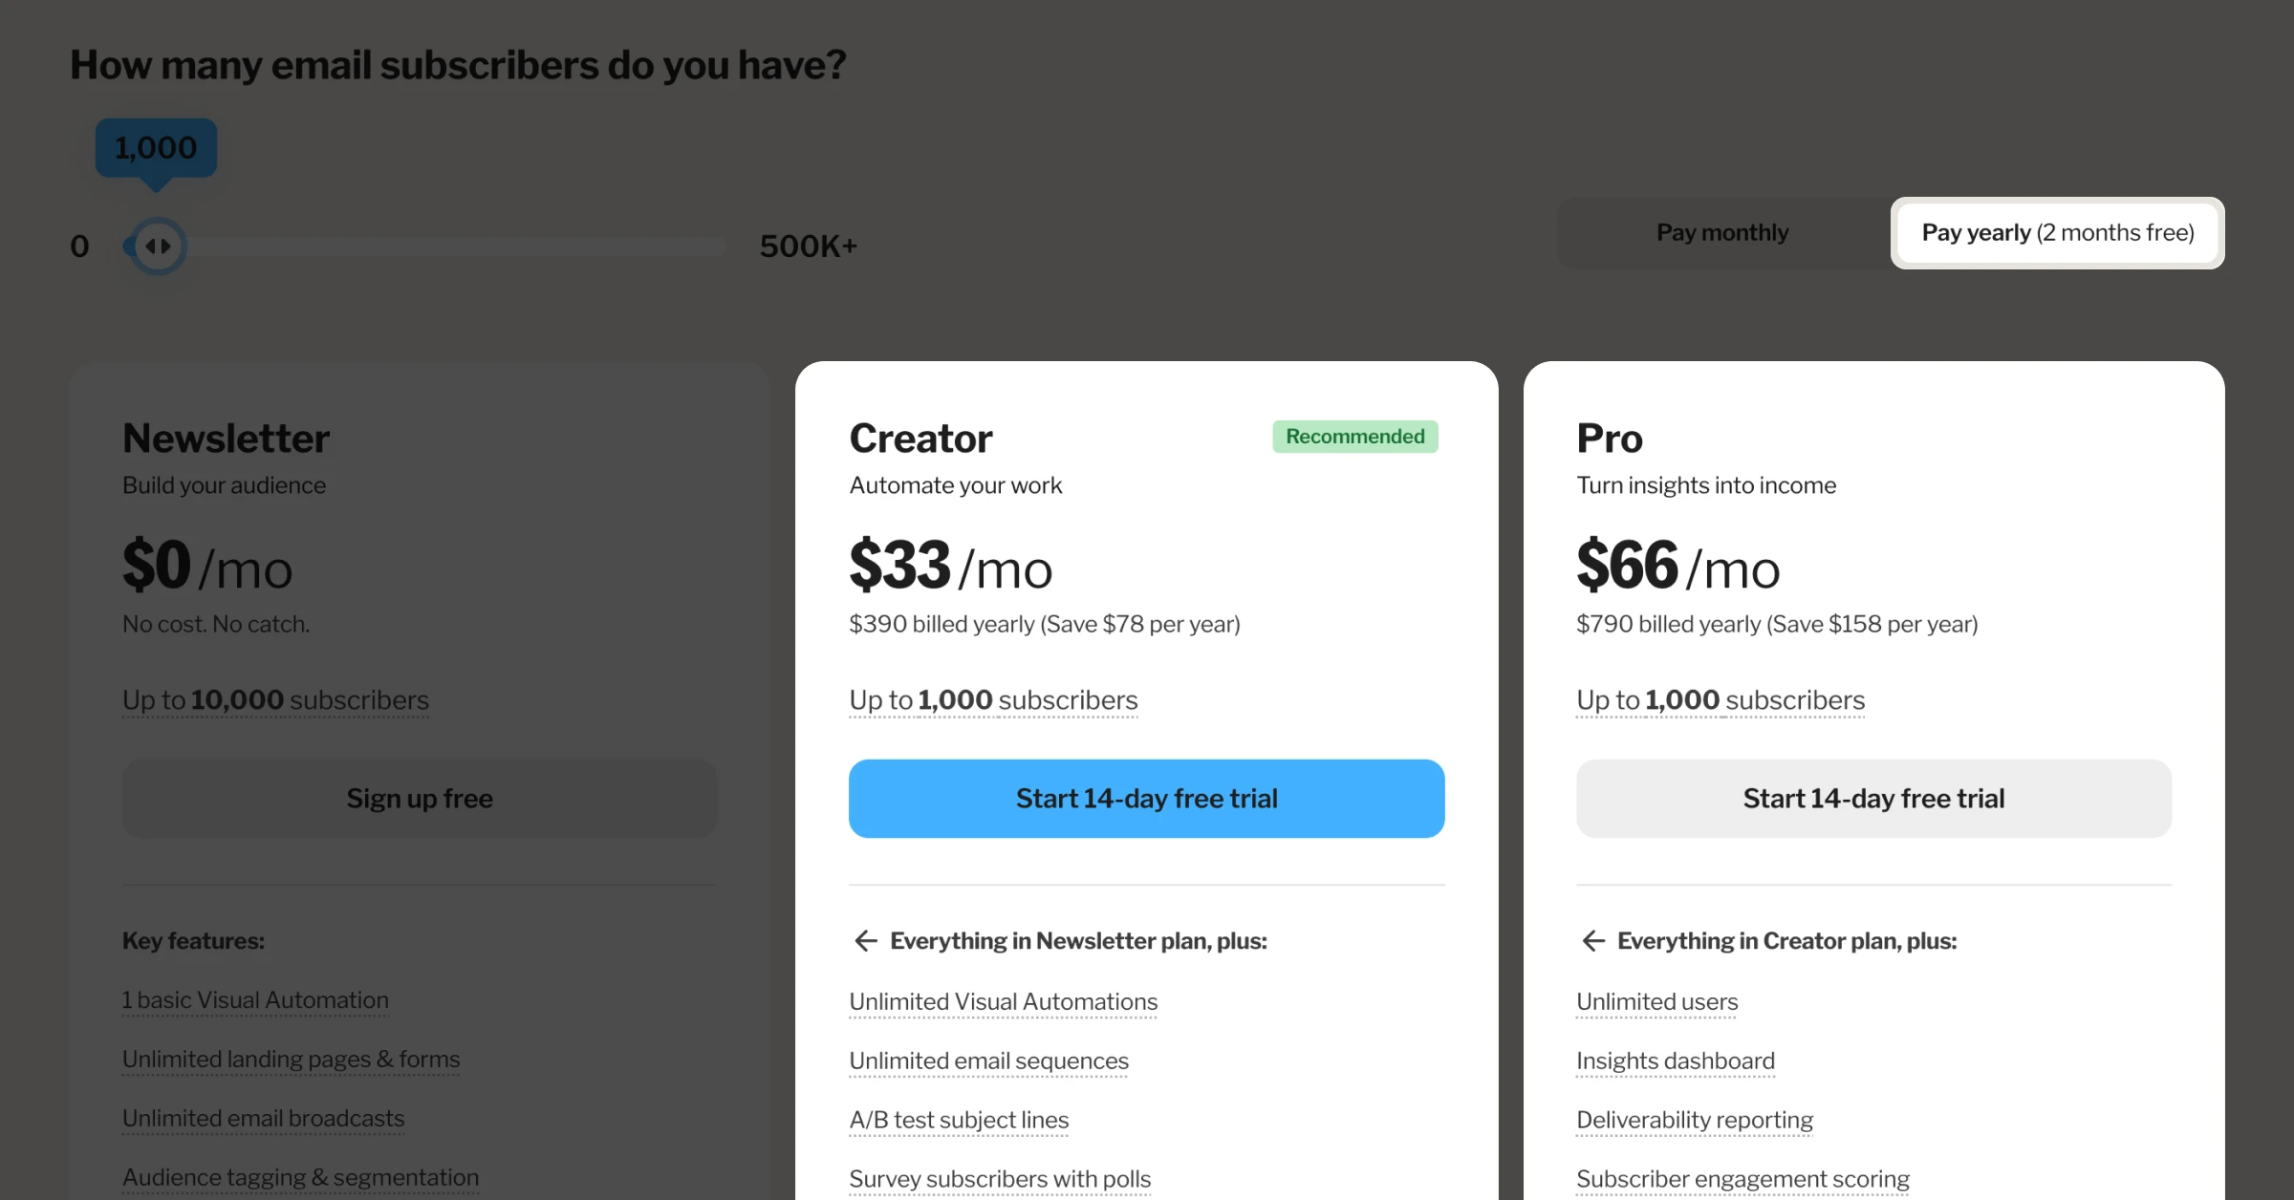
Task: Click the slider handle showing left-right arrows
Action: coord(156,246)
